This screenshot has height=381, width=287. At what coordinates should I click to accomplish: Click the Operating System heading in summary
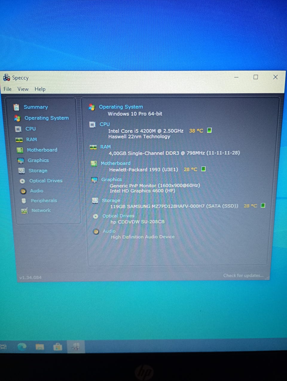pos(121,107)
